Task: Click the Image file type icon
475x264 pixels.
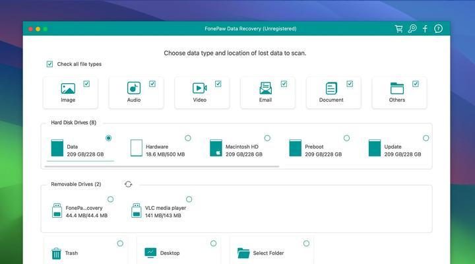Action: point(68,88)
